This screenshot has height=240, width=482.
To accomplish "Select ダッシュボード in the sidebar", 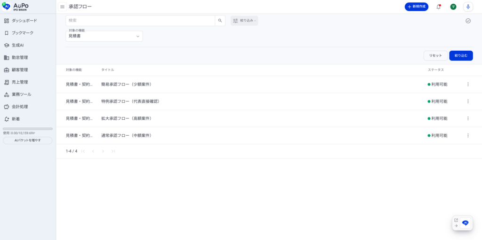I will (24, 21).
